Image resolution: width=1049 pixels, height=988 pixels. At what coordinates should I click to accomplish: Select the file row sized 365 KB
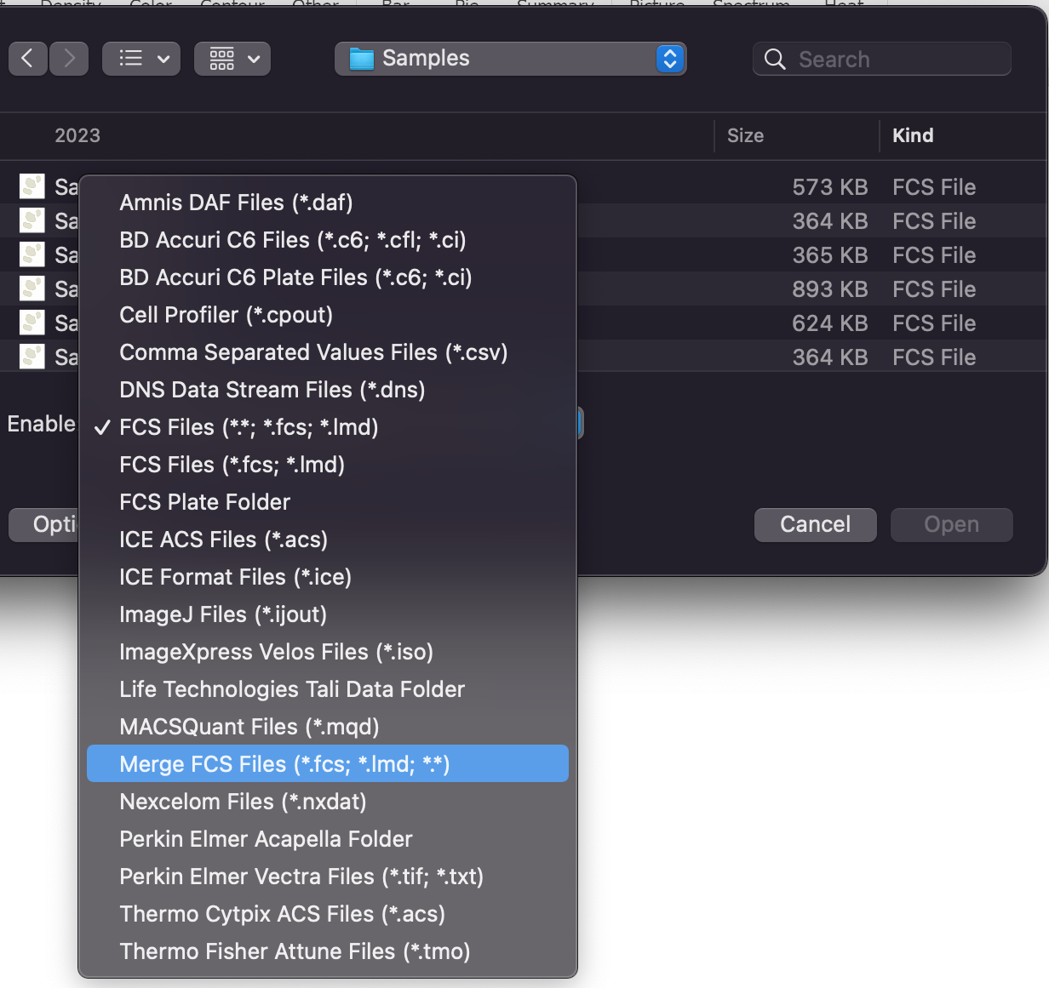pos(524,254)
